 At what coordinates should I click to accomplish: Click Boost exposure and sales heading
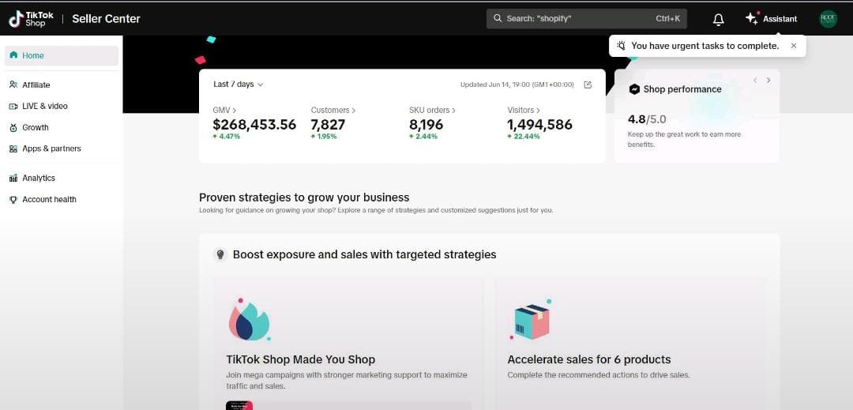(364, 254)
